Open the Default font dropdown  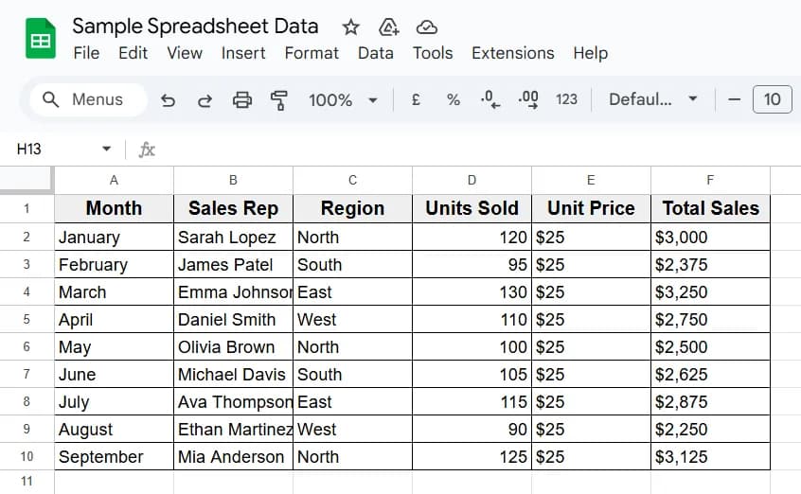(x=653, y=99)
